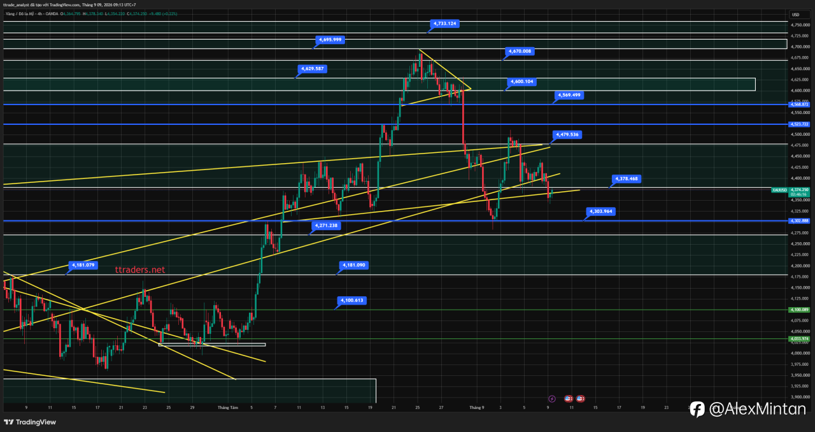Click the 4,670.008 price callout

[520, 51]
